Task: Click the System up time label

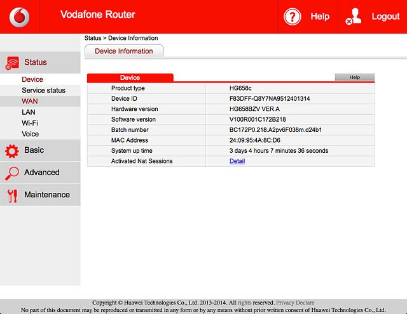Action: pyautogui.click(x=132, y=151)
